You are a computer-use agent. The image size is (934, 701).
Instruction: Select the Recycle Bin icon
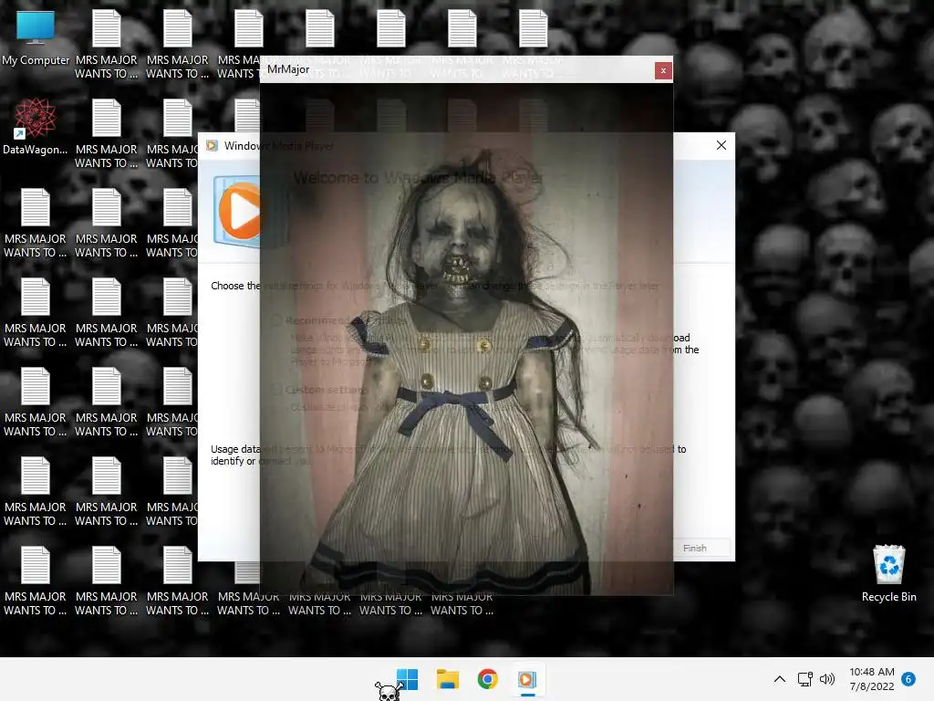888,573
